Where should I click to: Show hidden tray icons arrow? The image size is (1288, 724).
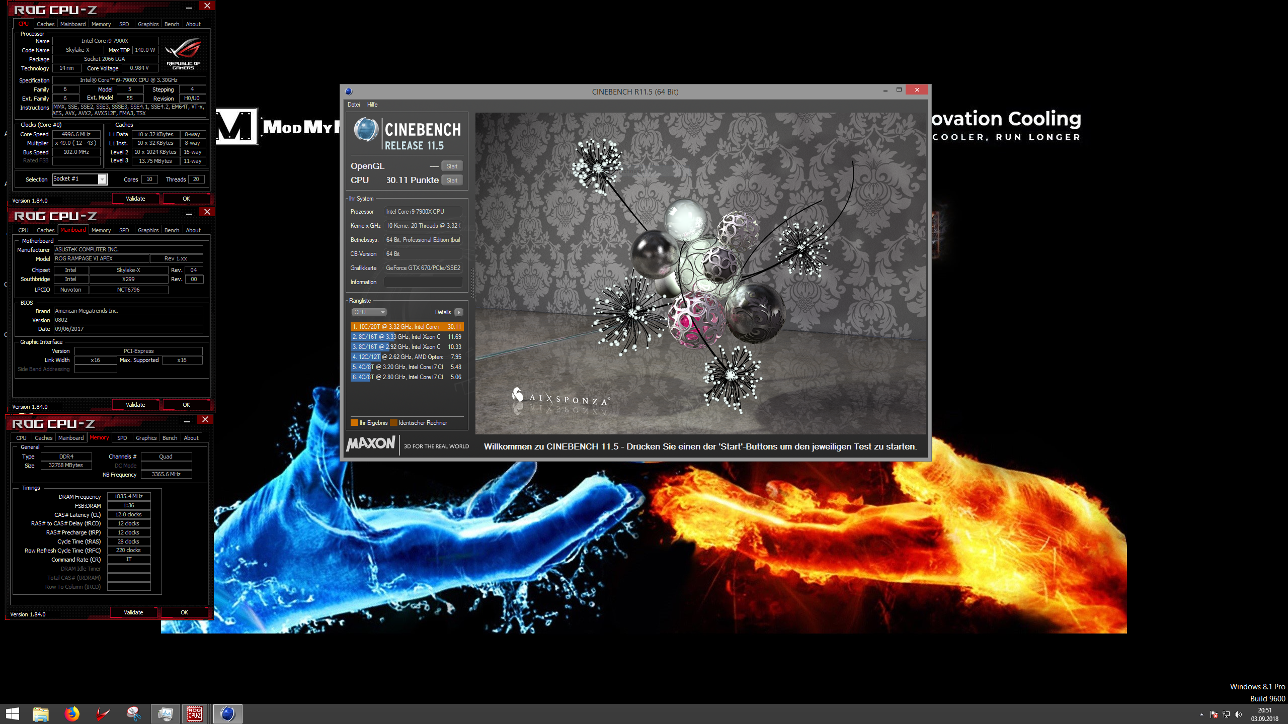[1201, 714]
